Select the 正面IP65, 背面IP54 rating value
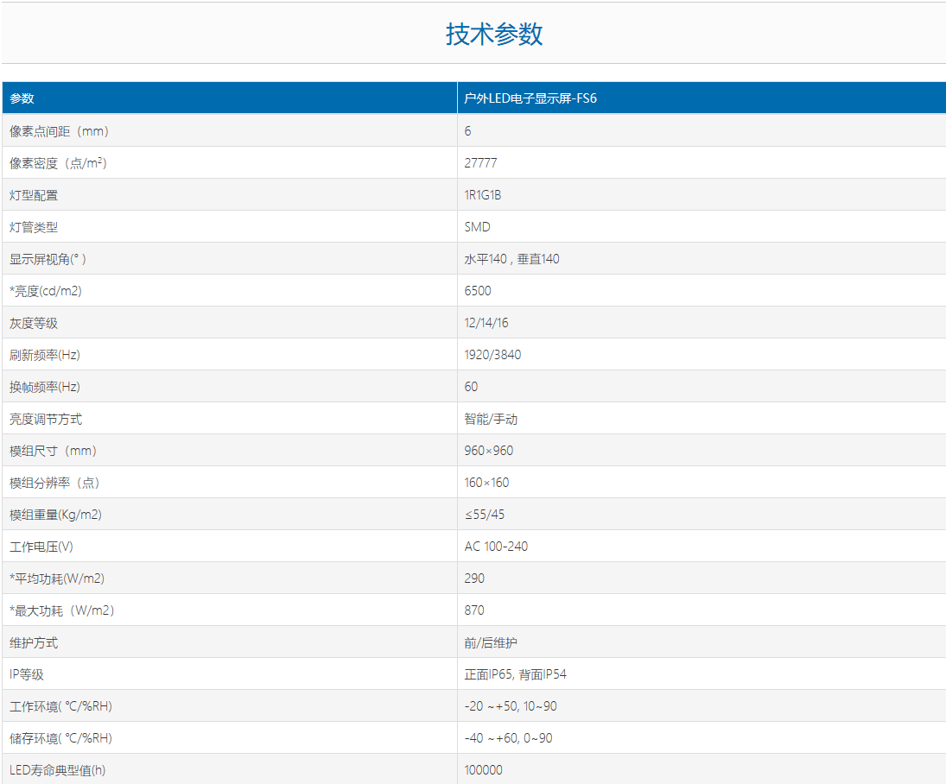 tap(515, 674)
